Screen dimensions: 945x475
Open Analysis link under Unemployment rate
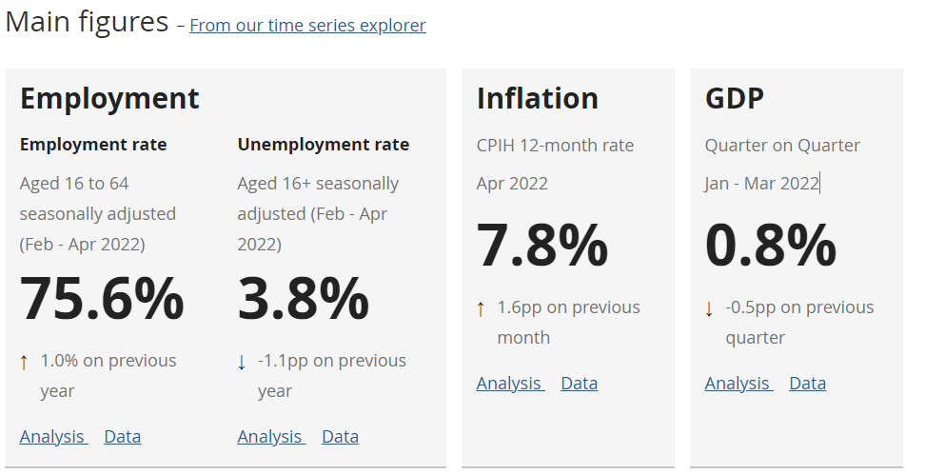(270, 437)
